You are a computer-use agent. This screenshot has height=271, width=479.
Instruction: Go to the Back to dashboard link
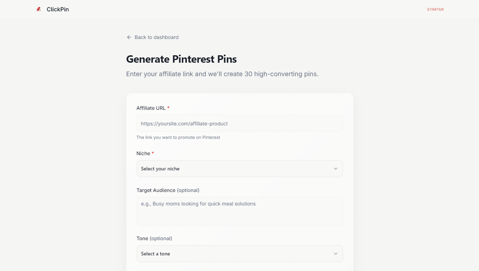pyautogui.click(x=156, y=37)
